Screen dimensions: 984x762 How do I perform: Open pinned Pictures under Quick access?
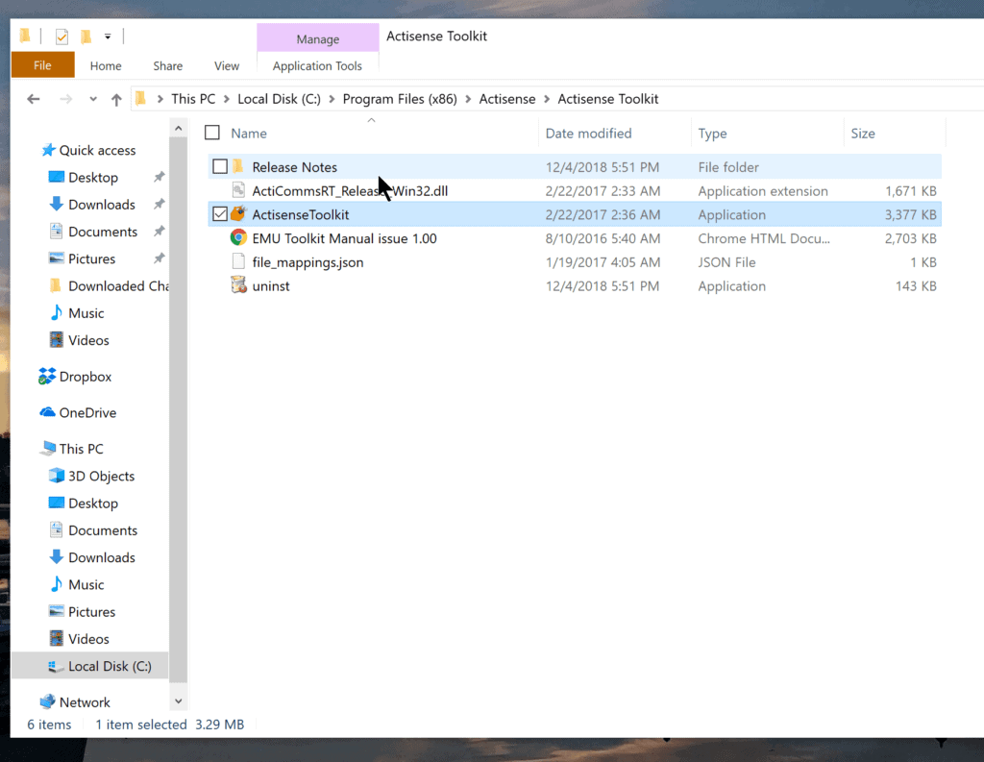click(x=91, y=258)
